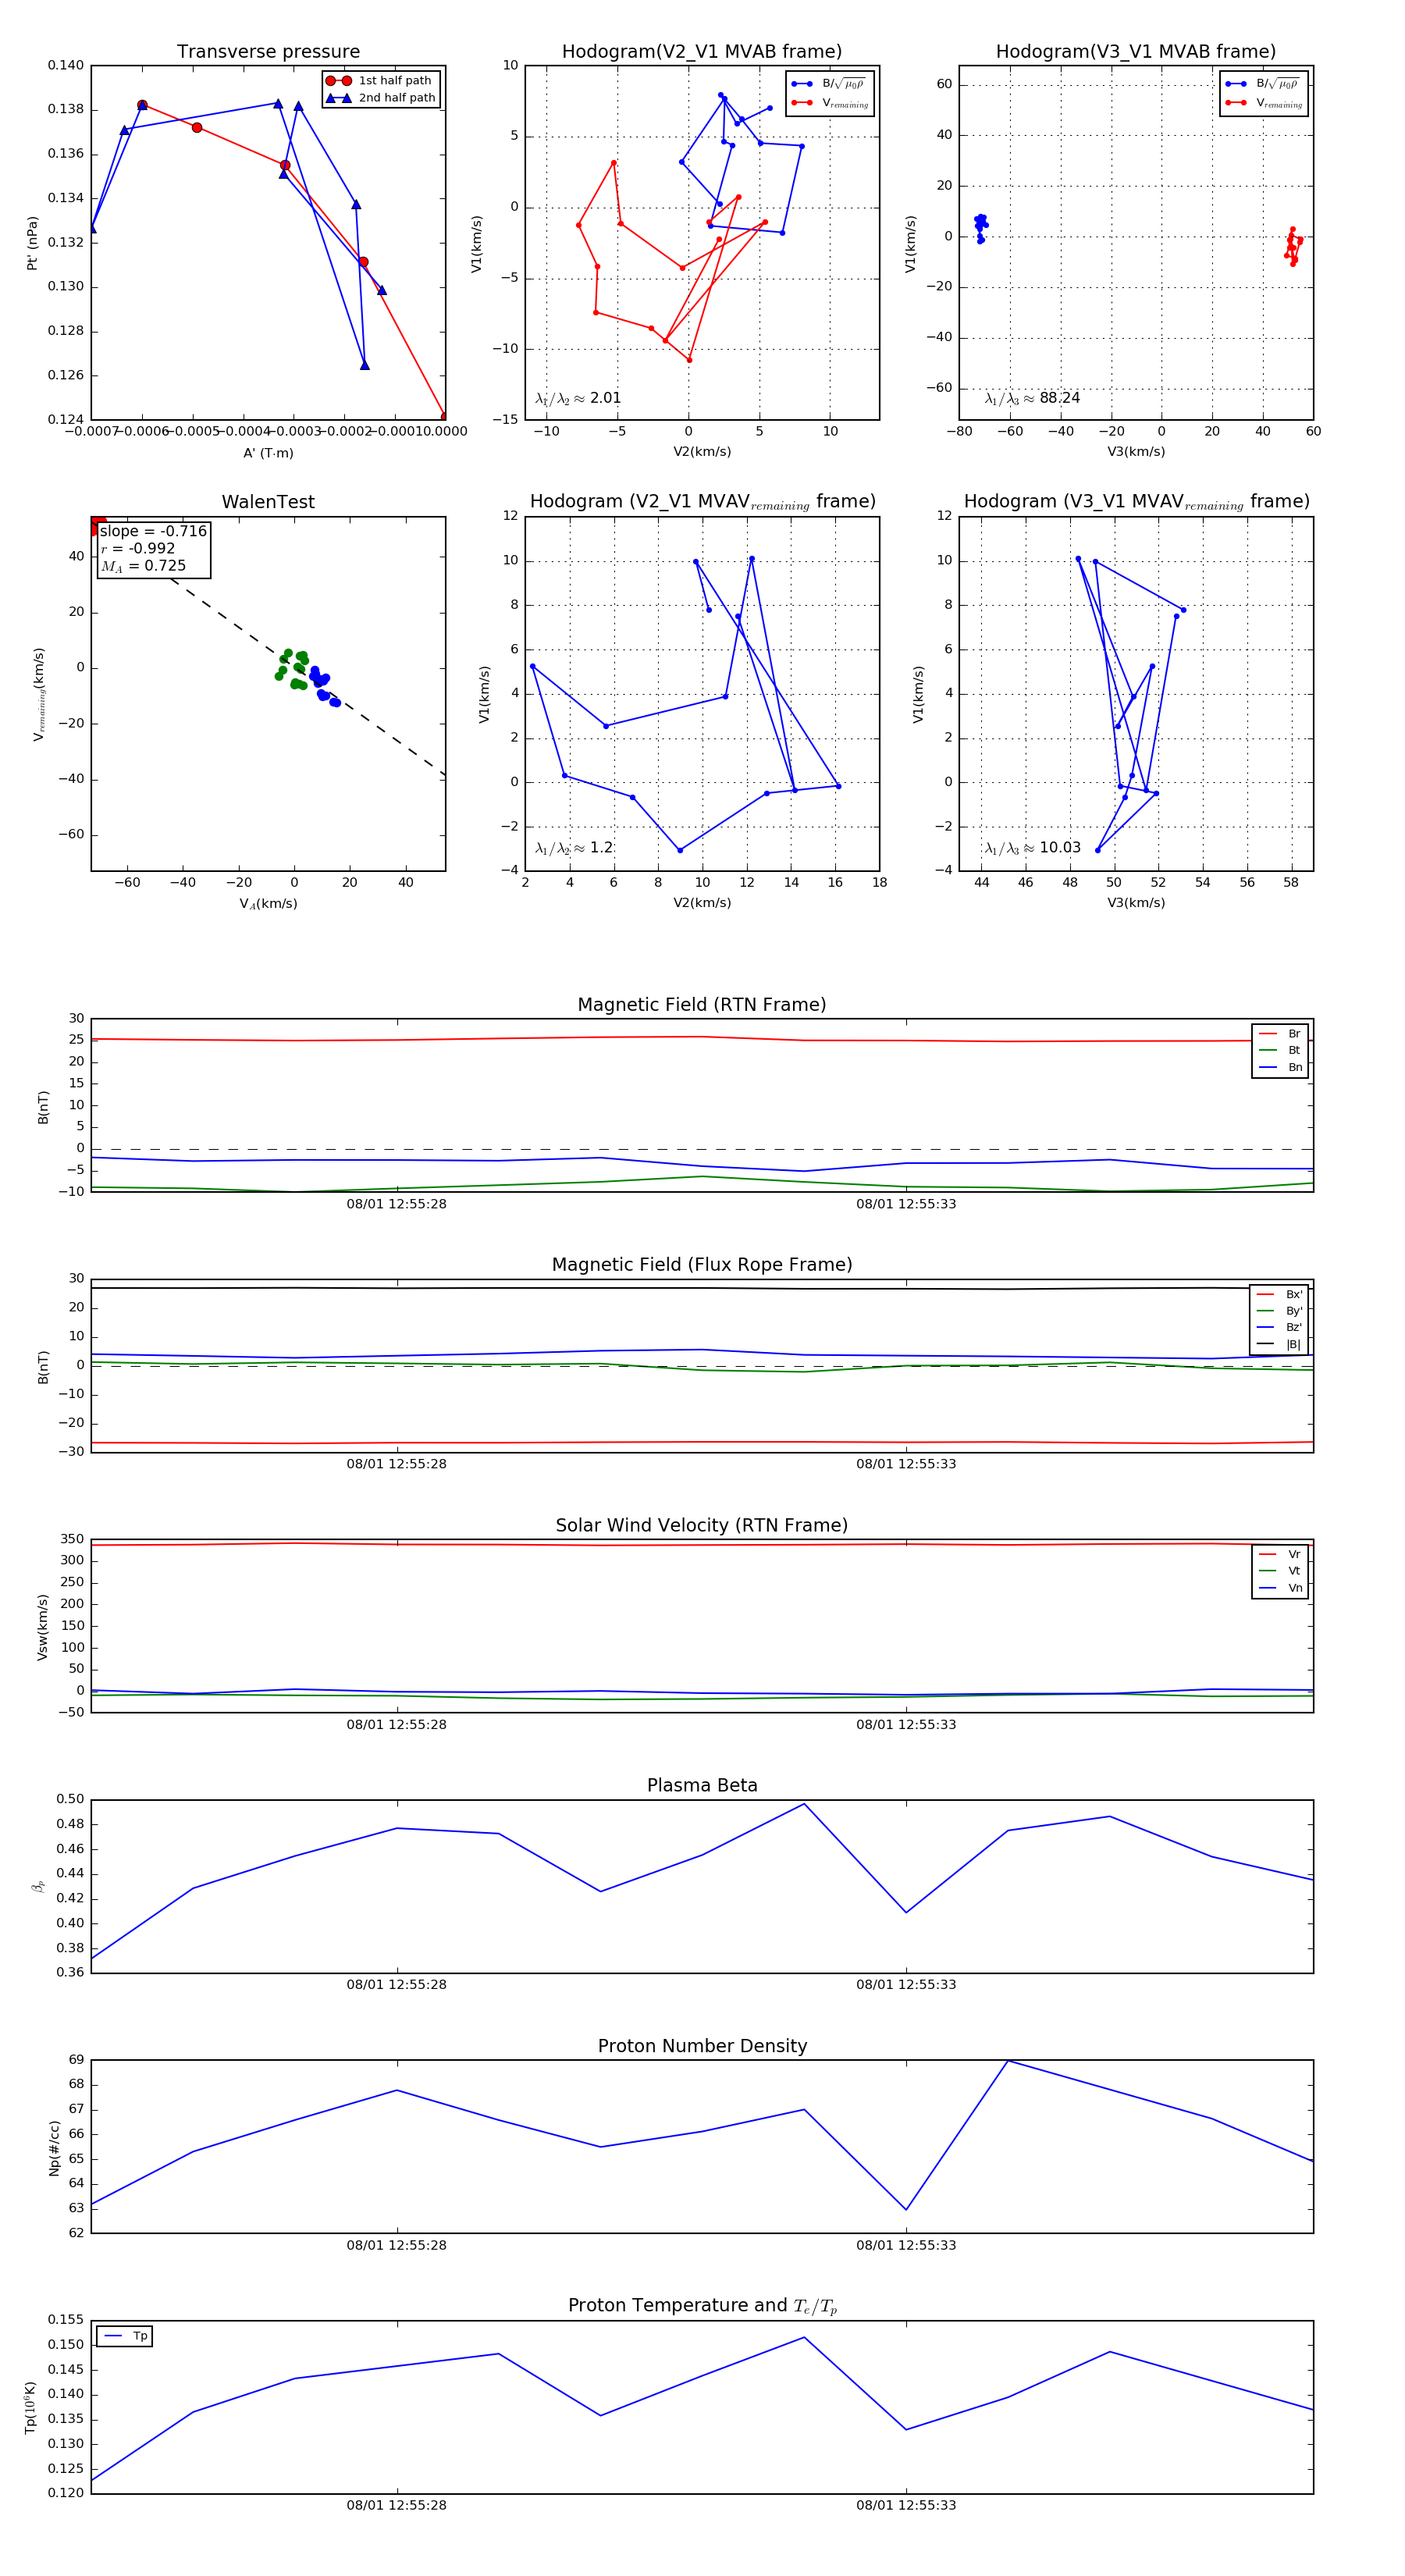Click '08/01 12:55:33' tick under RTN magnetic field plot
The height and width of the screenshot is (2576, 1405).
point(906,1204)
